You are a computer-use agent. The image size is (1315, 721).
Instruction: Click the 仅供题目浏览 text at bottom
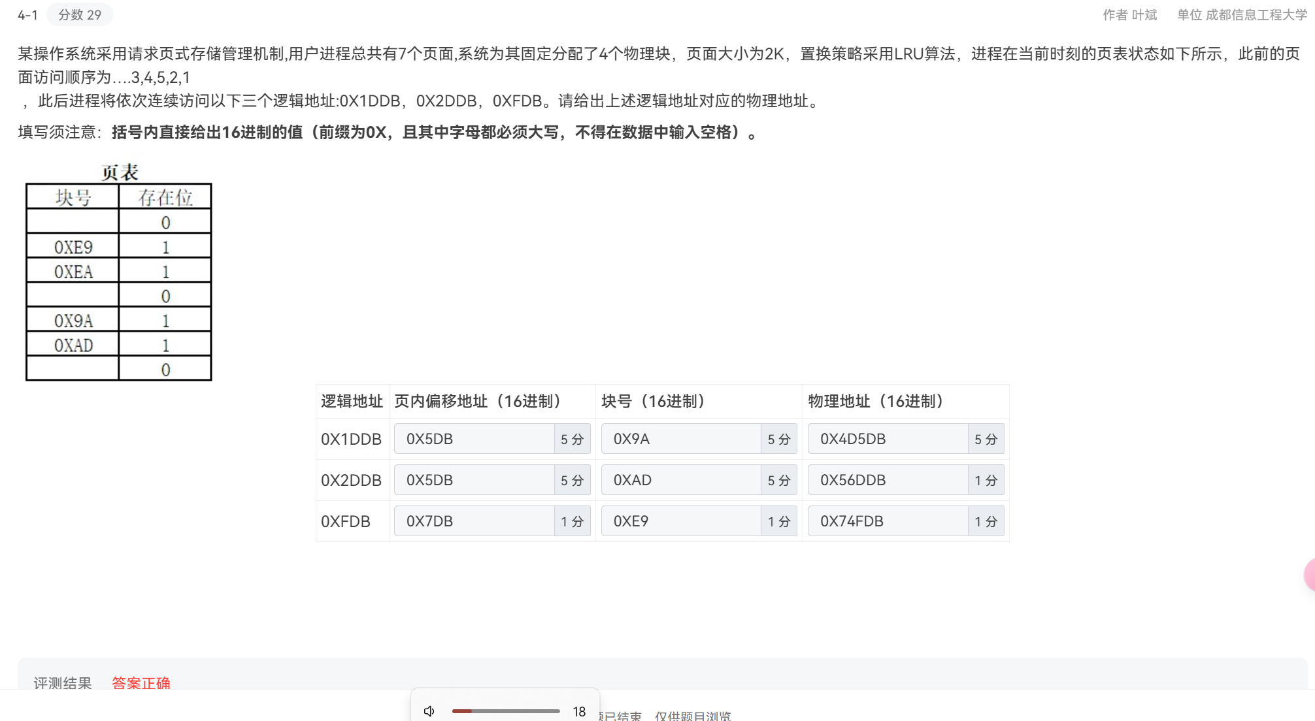(x=693, y=716)
